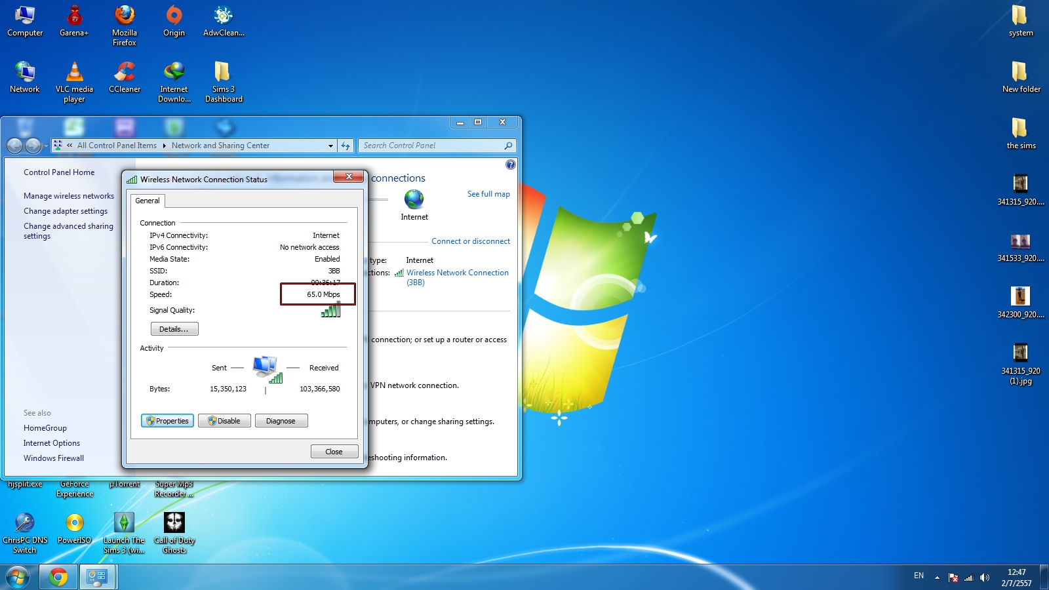The height and width of the screenshot is (590, 1049).
Task: Select the Mozilla Firefox desktop shortcut
Action: pyautogui.click(x=125, y=26)
